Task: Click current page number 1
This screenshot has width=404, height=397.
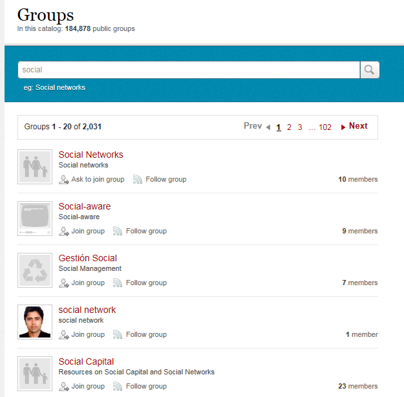Action: point(279,127)
